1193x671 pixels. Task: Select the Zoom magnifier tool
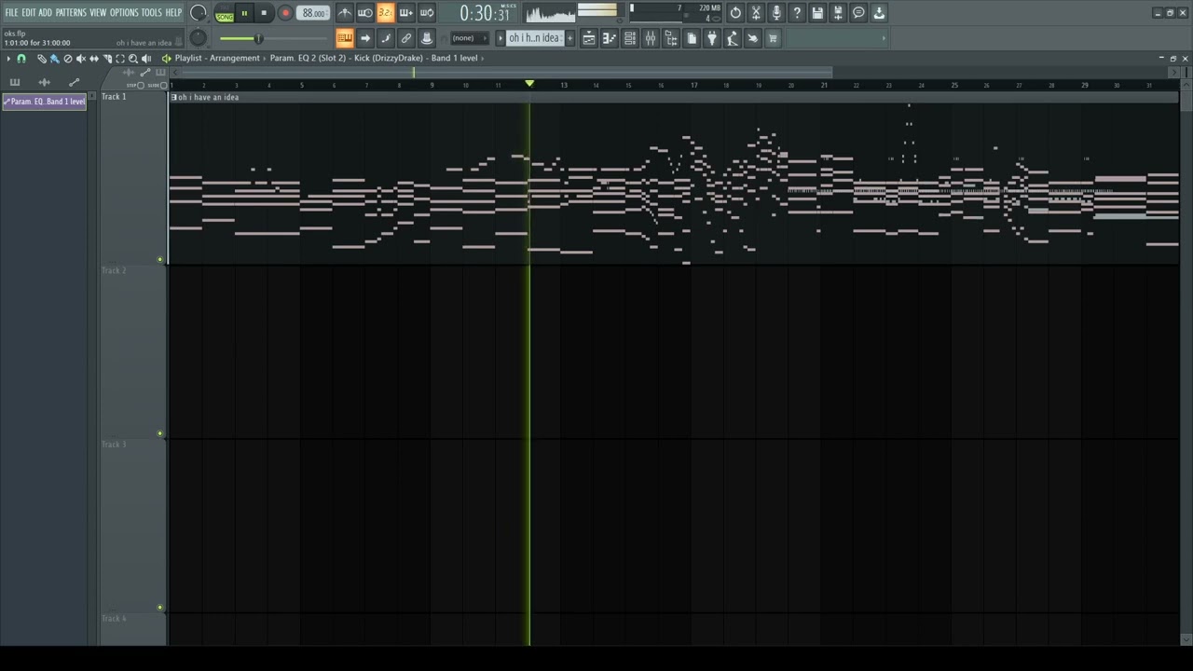pos(133,59)
